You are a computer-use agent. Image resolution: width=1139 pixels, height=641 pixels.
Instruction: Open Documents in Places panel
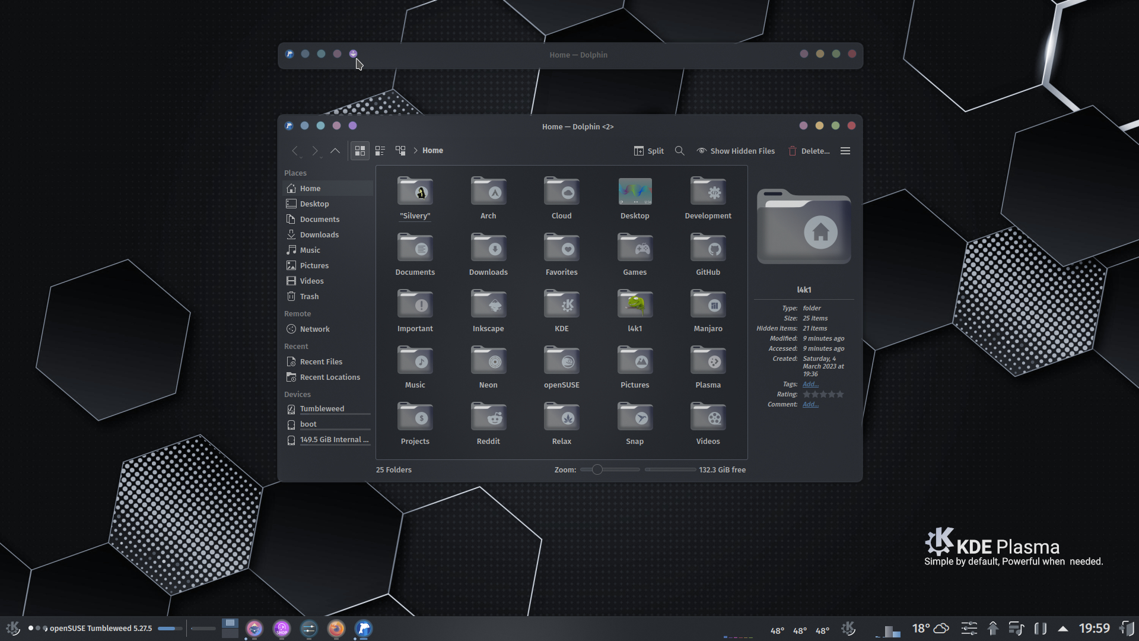coord(329,219)
